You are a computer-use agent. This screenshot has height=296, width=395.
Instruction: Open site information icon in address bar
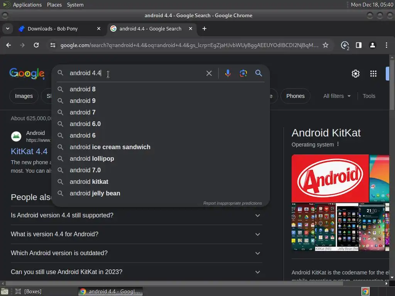click(52, 45)
